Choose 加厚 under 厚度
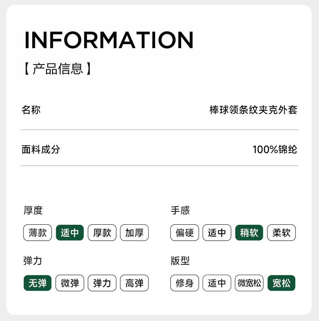The image size is (319, 321). [x=134, y=233]
